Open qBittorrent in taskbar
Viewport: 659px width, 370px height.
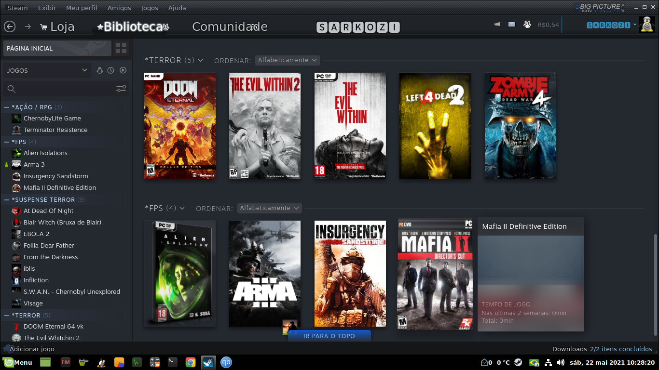226,362
